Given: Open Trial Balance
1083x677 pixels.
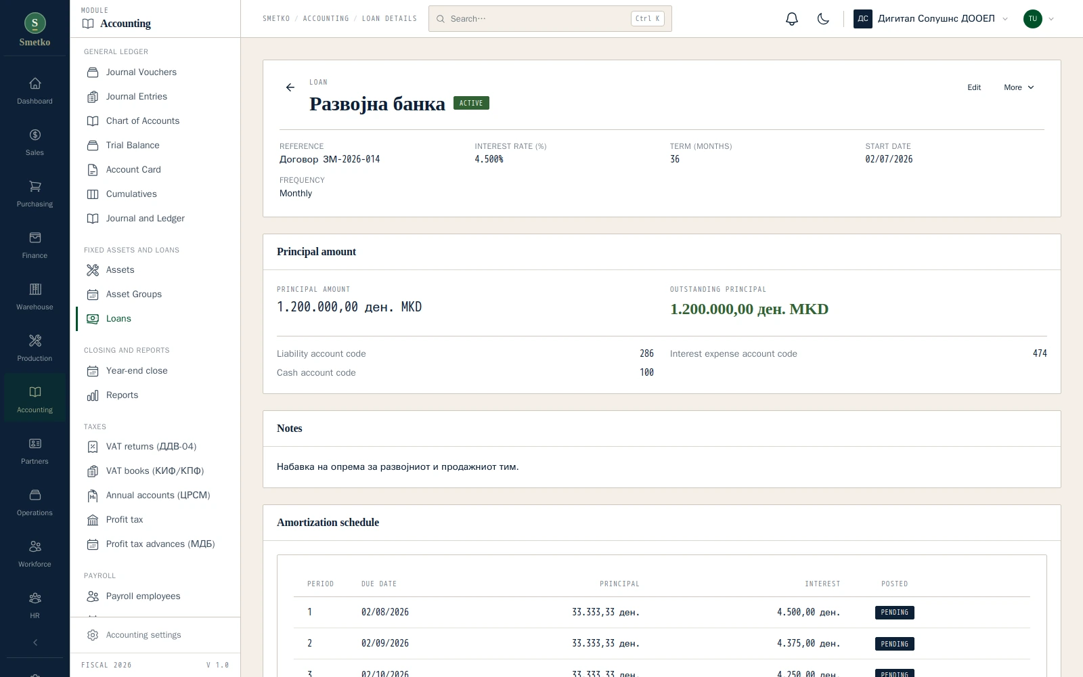Looking at the screenshot, I should pos(156,146).
